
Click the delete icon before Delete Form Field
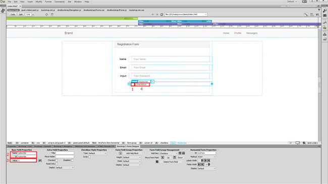(x=157, y=162)
